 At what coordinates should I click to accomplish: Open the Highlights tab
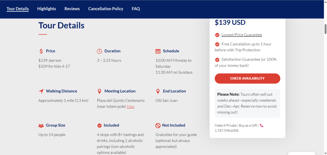[47, 9]
